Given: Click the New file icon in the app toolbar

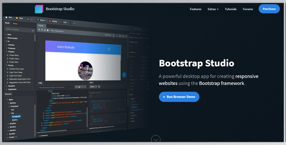Looking at the screenshot, I should [x=6, y=17].
